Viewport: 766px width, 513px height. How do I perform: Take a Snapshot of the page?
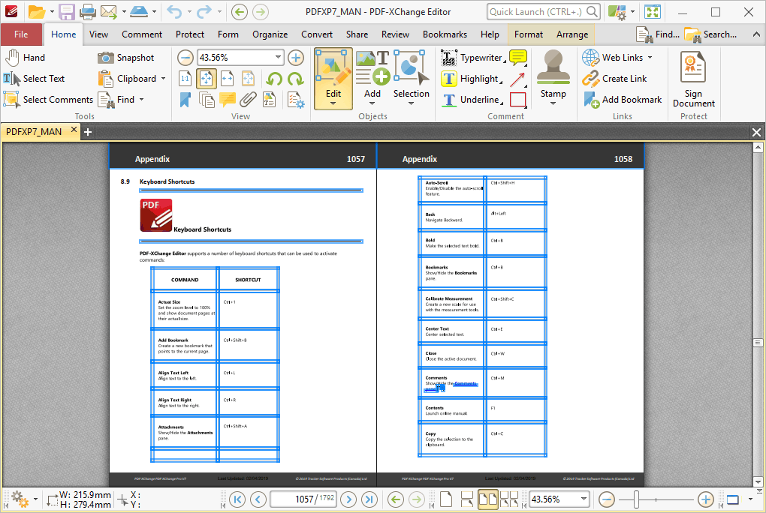(x=126, y=58)
